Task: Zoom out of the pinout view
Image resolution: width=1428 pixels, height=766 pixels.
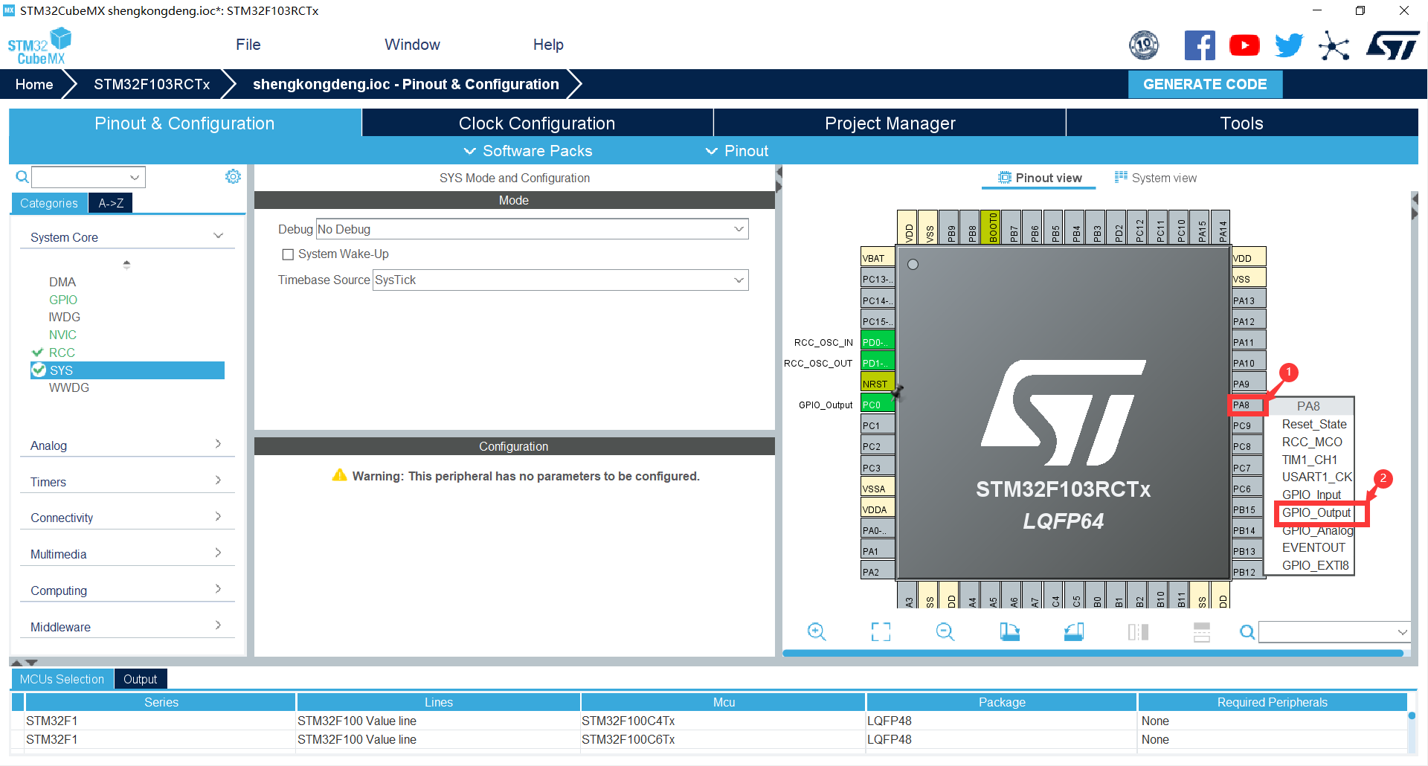Action: tap(945, 631)
